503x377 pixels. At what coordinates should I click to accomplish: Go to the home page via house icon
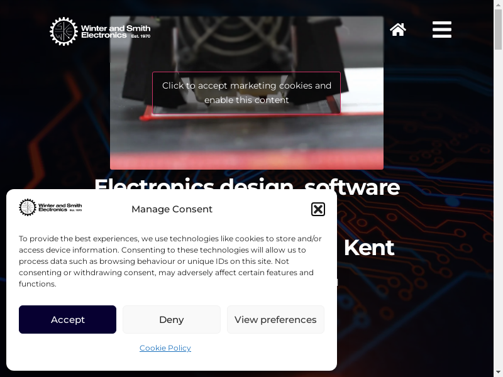pos(398,30)
